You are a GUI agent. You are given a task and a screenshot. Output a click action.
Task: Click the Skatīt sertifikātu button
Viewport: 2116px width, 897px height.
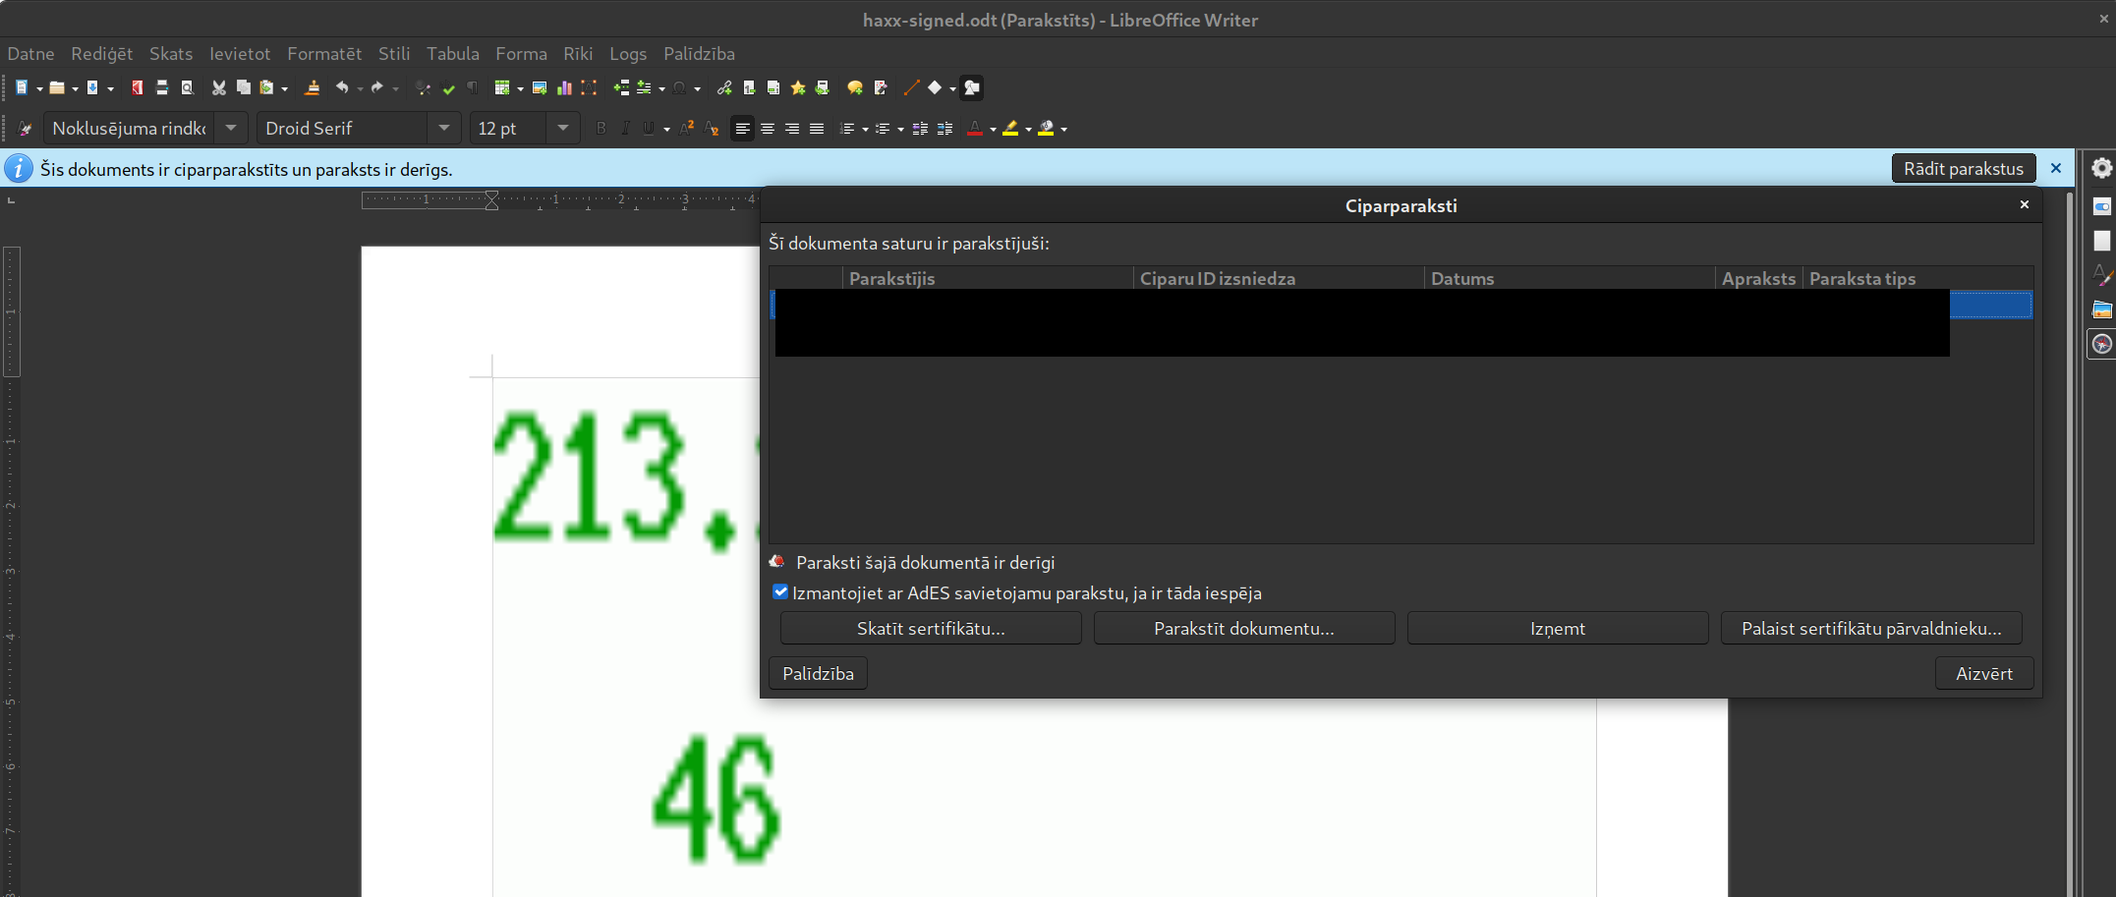(x=930, y=629)
